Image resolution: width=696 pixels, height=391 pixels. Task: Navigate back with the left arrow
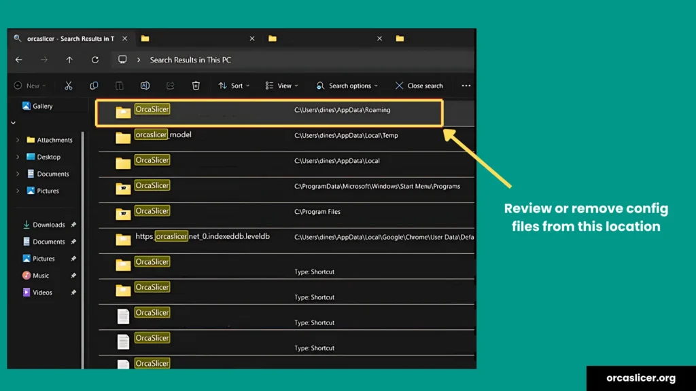(x=19, y=60)
